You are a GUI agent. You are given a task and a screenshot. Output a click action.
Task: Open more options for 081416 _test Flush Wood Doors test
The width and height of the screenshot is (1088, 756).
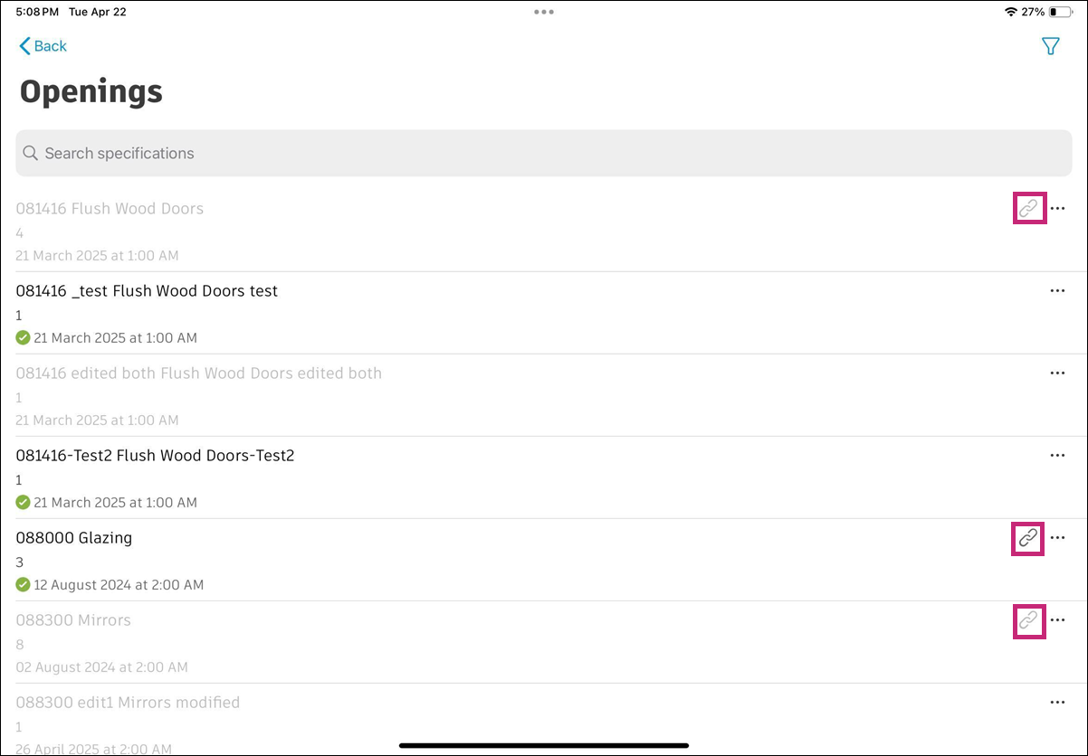point(1057,291)
